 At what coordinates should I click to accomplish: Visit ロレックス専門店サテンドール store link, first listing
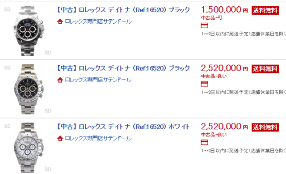[98, 21]
